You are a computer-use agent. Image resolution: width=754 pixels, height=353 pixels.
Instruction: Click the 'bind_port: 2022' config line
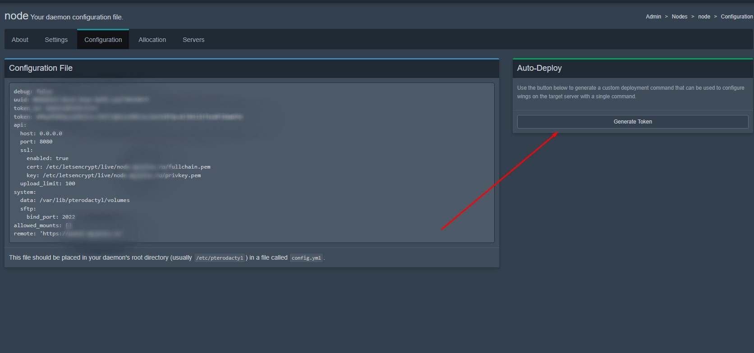(51, 217)
